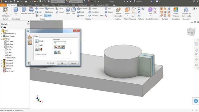Open the Model browser dropdown

[5, 24]
